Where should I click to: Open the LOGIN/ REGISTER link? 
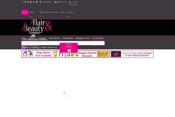pos(48,47)
